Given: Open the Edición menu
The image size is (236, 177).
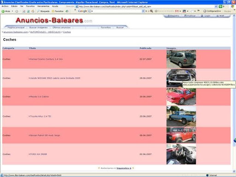Looking at the screenshot, I should coord(14,6).
